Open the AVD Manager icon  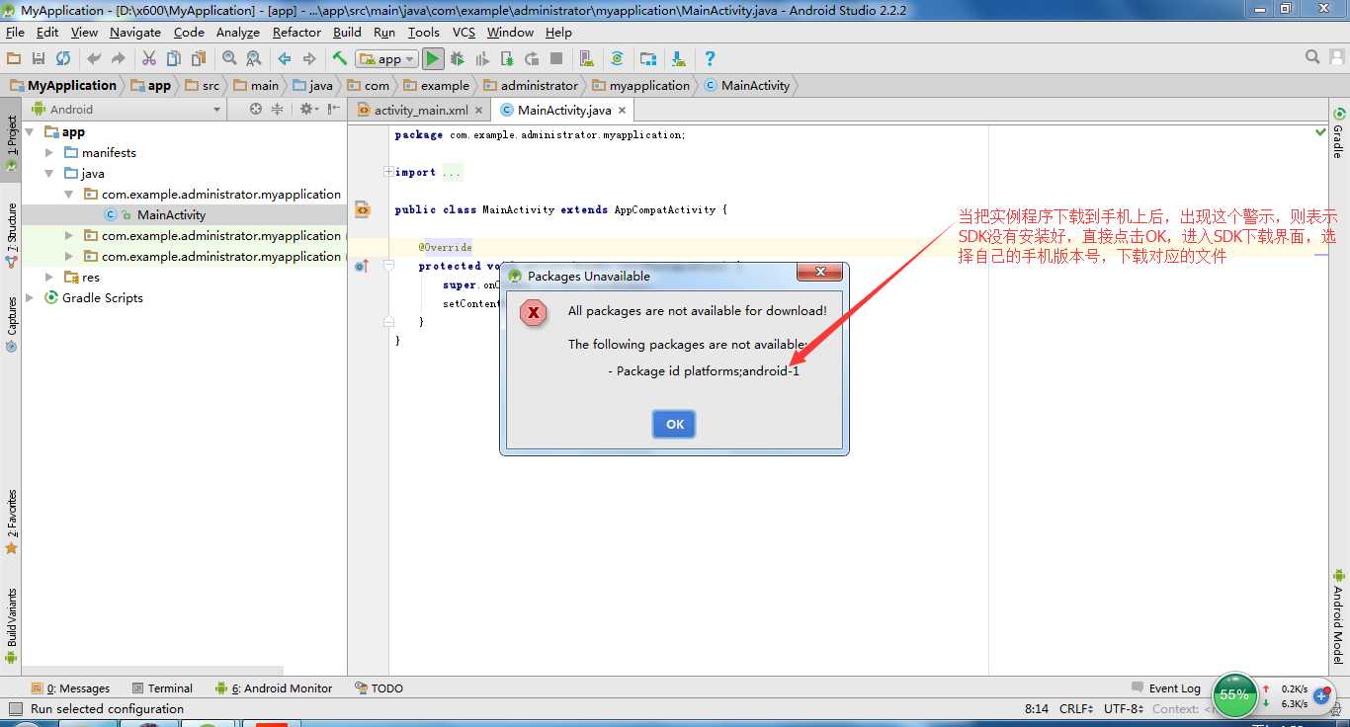(x=587, y=59)
